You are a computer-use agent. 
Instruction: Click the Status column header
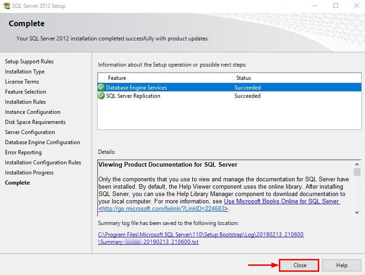pos(297,78)
